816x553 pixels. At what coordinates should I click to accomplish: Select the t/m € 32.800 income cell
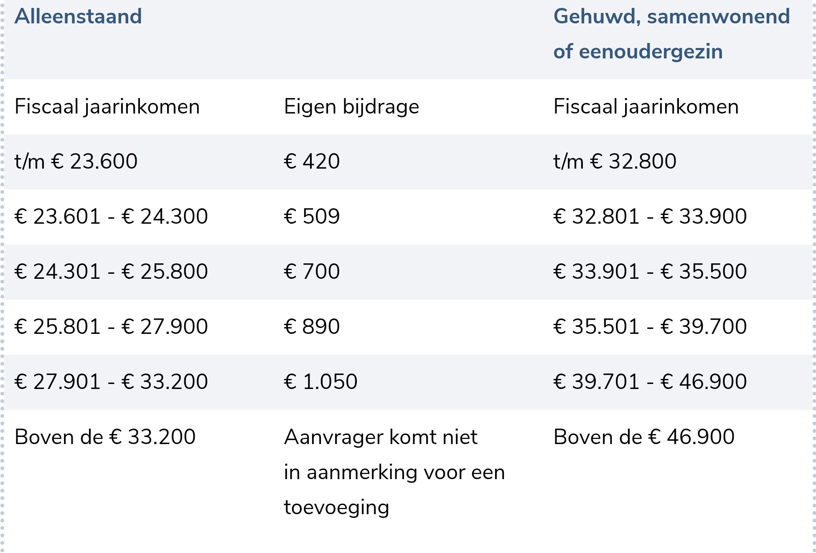click(x=615, y=162)
